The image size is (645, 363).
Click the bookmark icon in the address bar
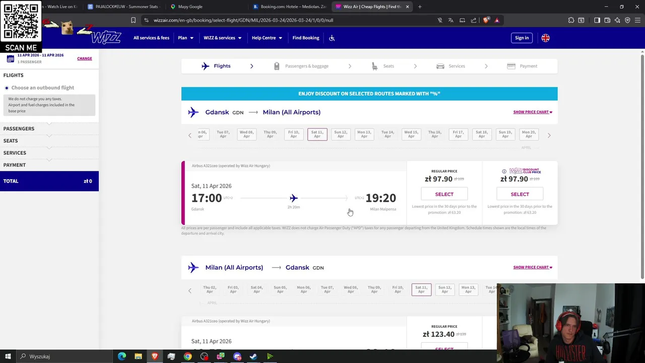(133, 20)
